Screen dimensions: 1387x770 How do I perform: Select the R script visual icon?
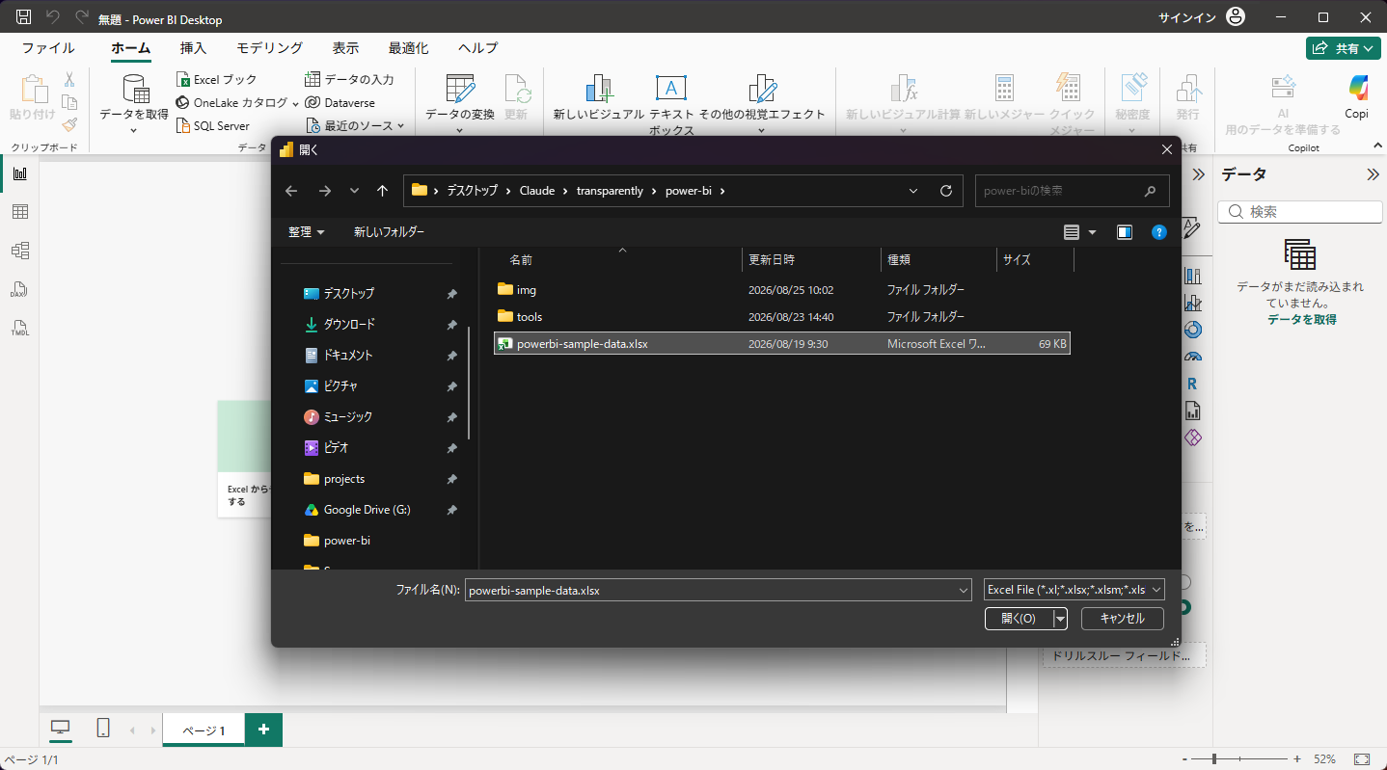(1192, 384)
